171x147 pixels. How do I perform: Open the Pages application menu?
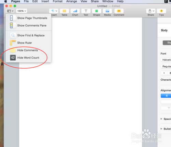(x=16, y=1)
